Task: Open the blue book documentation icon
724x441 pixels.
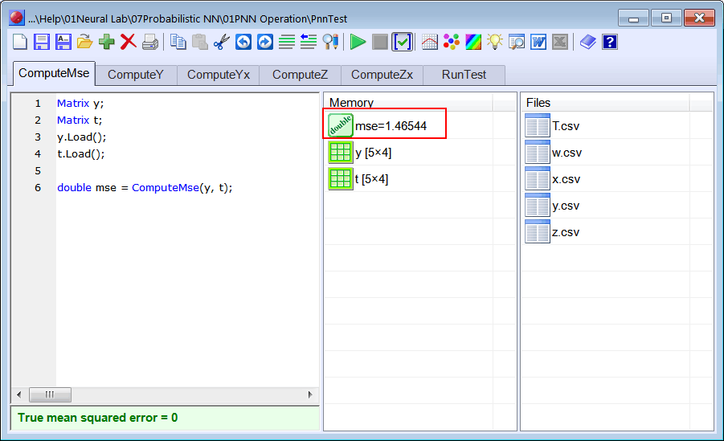Action: click(587, 42)
